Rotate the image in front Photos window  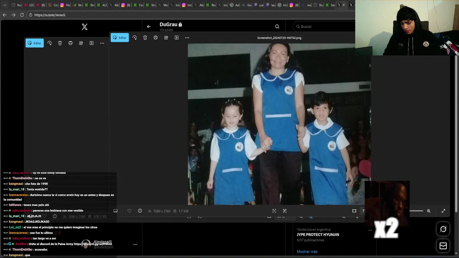pyautogui.click(x=134, y=38)
